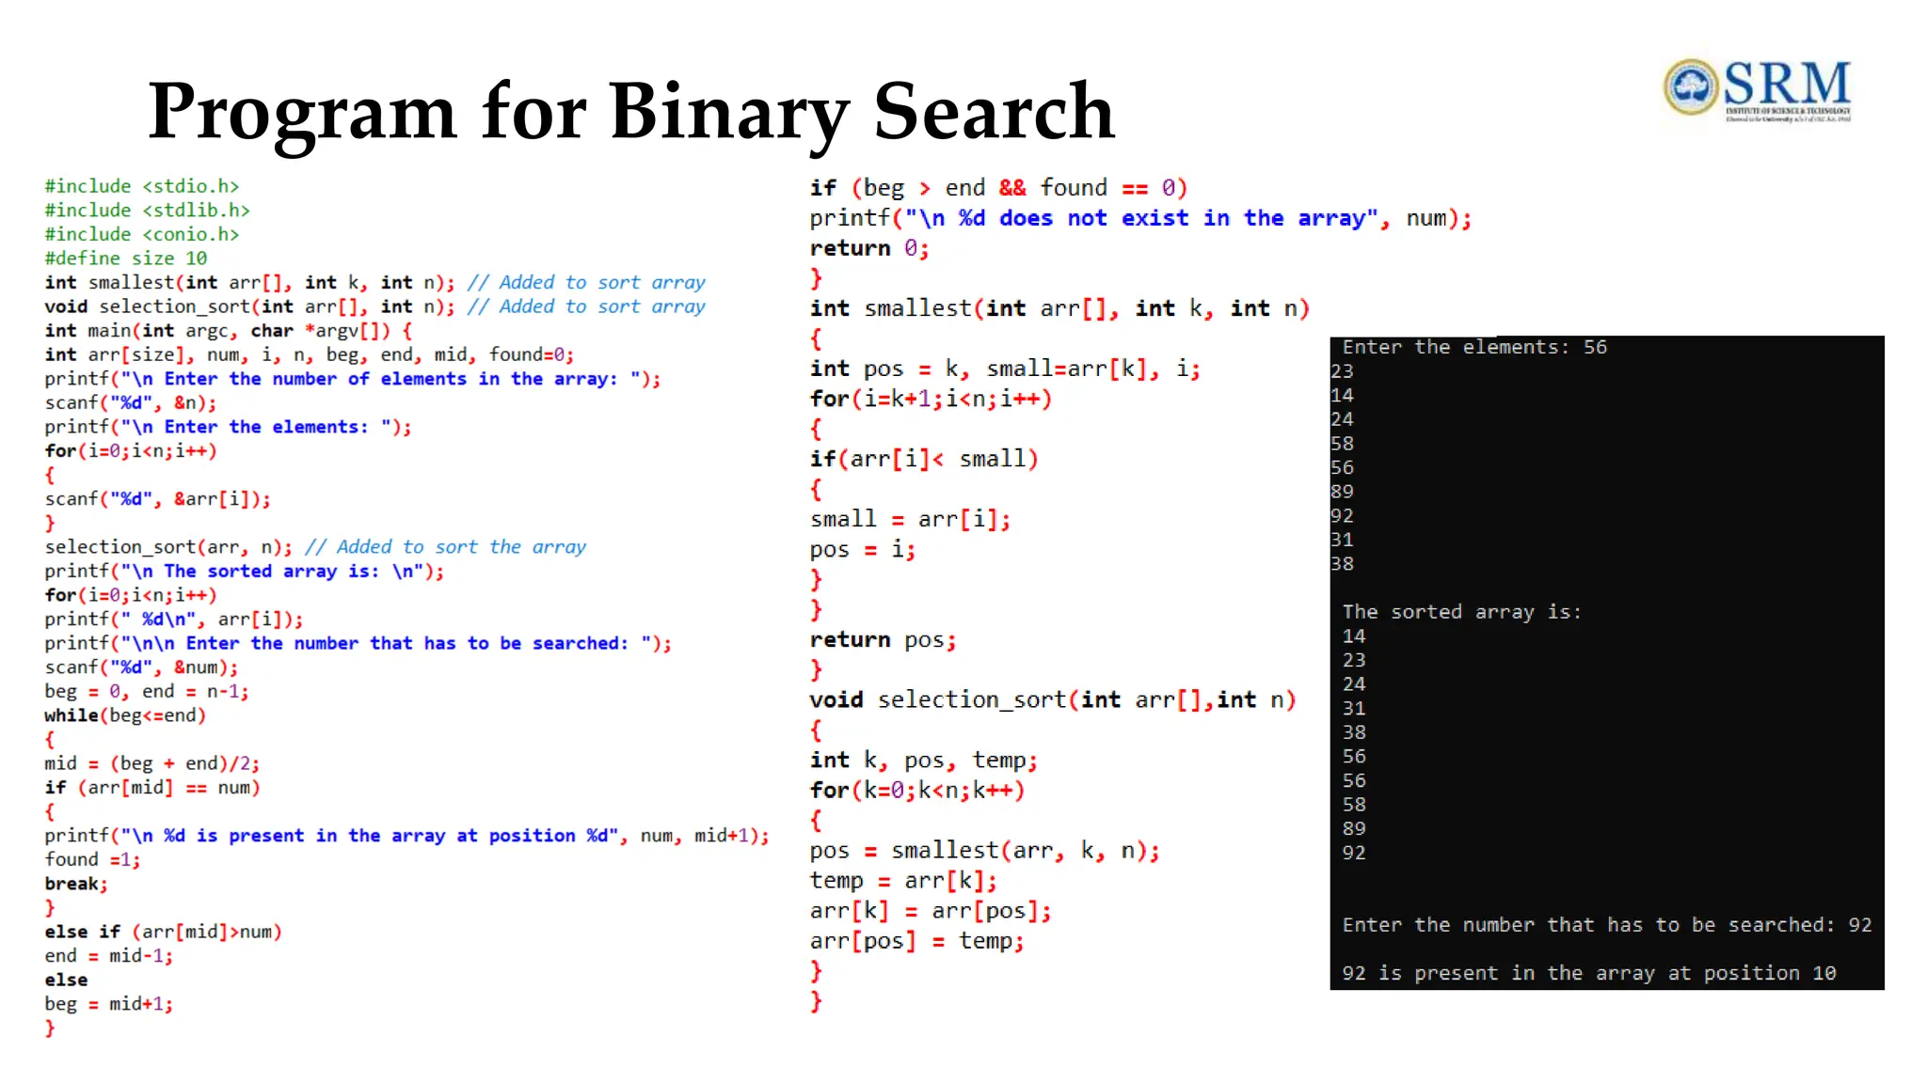Click the 'does not exist in the array' printf line
1927x1083 pixels.
[x=1139, y=218]
